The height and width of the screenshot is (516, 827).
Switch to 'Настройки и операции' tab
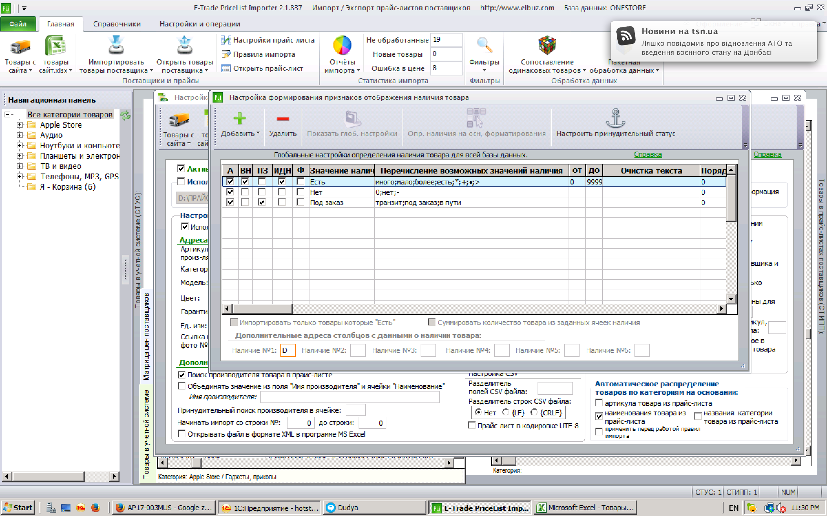point(200,24)
